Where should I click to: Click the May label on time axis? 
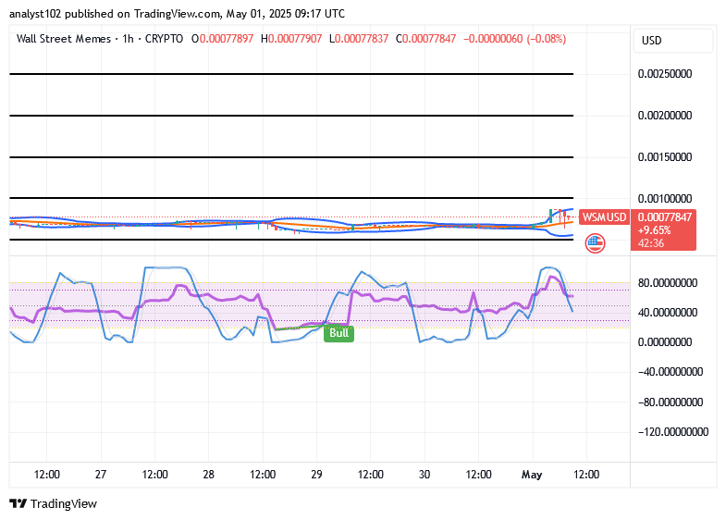point(532,475)
